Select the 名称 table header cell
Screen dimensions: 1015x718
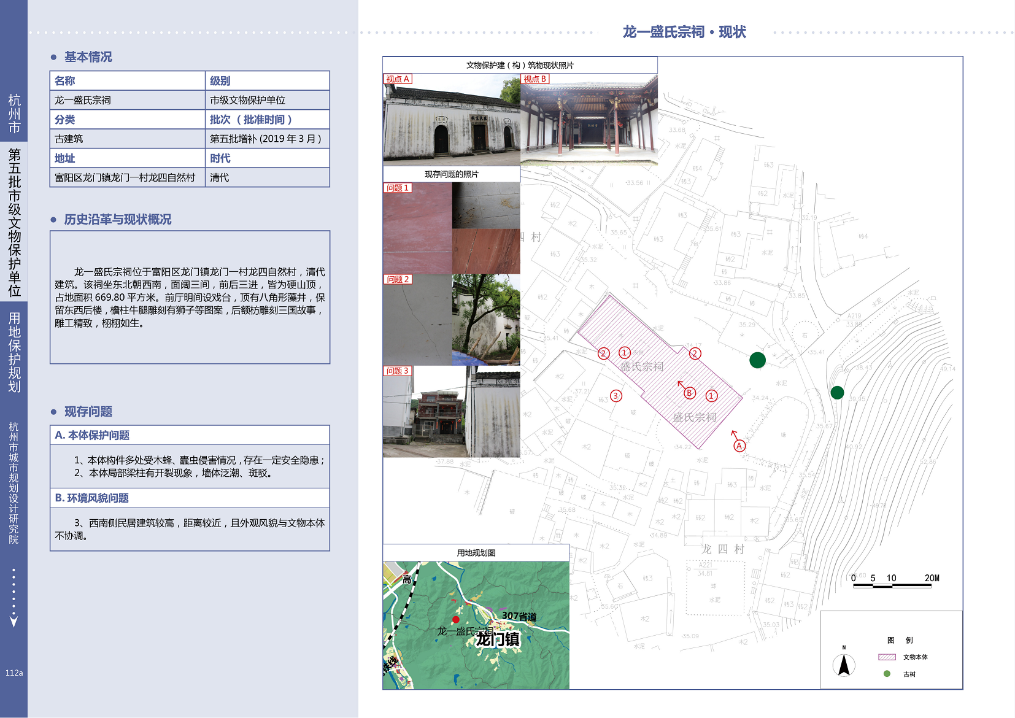[128, 81]
